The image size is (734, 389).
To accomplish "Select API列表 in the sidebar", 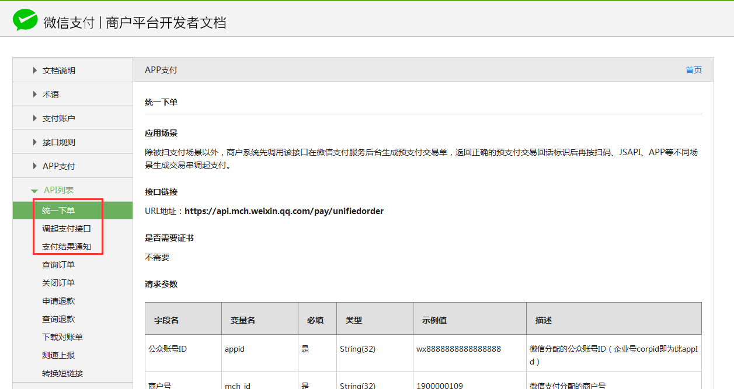I will coord(59,190).
